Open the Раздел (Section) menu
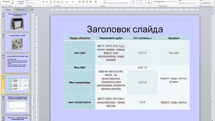The height and width of the screenshot is (121, 215). click(30, 3)
